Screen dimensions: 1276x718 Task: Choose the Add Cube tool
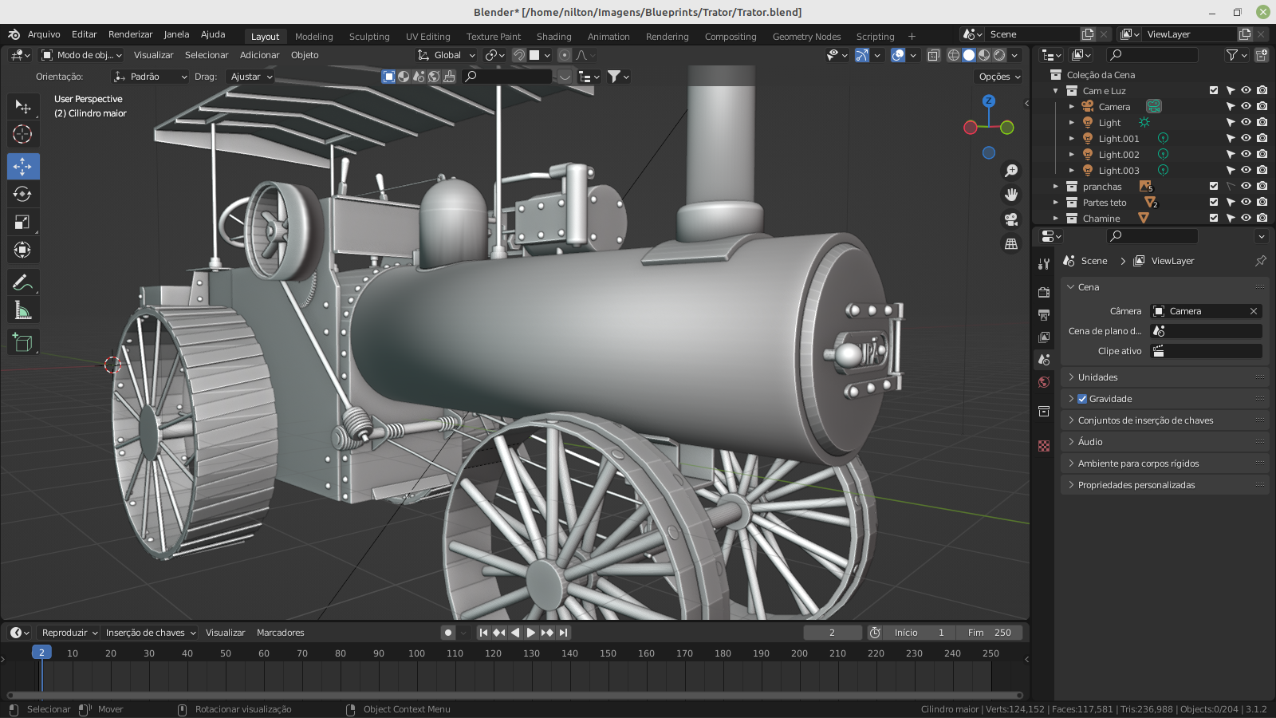(22, 343)
